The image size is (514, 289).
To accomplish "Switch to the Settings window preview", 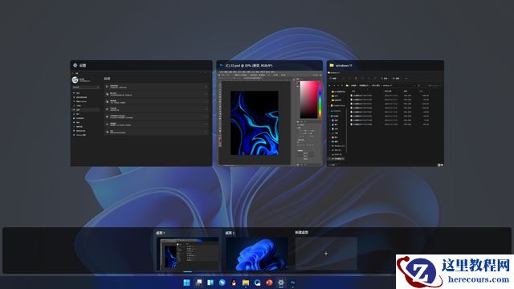I will point(141,113).
